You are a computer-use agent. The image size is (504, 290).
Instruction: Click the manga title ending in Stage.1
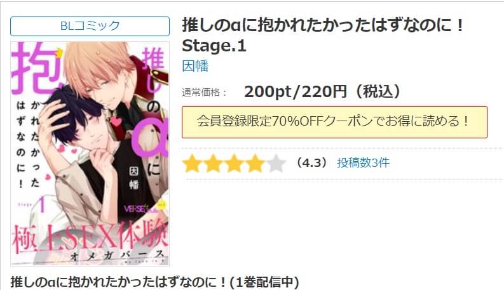click(x=323, y=36)
